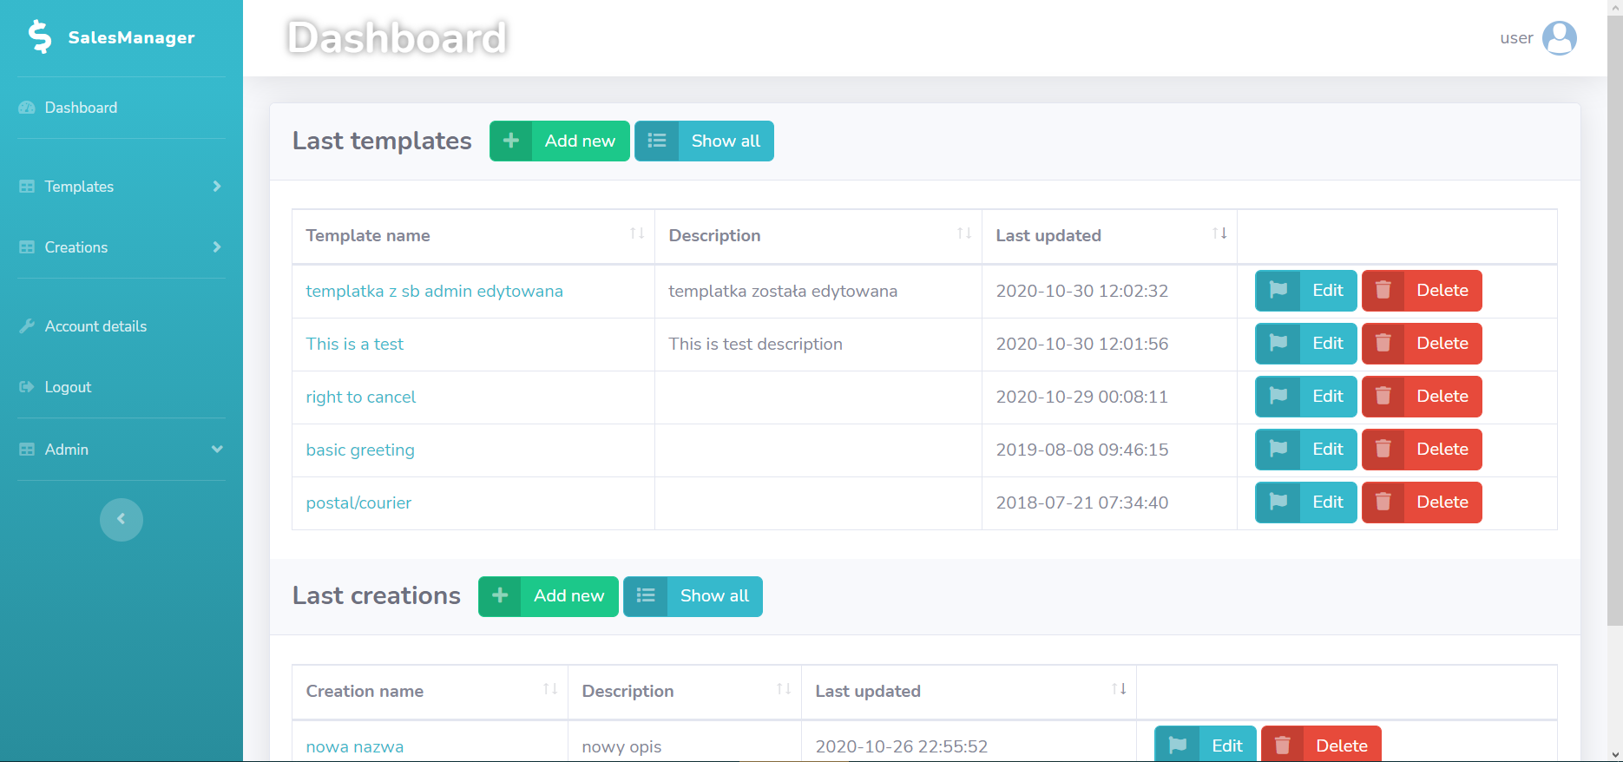Open the user avatar profile icon

tap(1560, 38)
